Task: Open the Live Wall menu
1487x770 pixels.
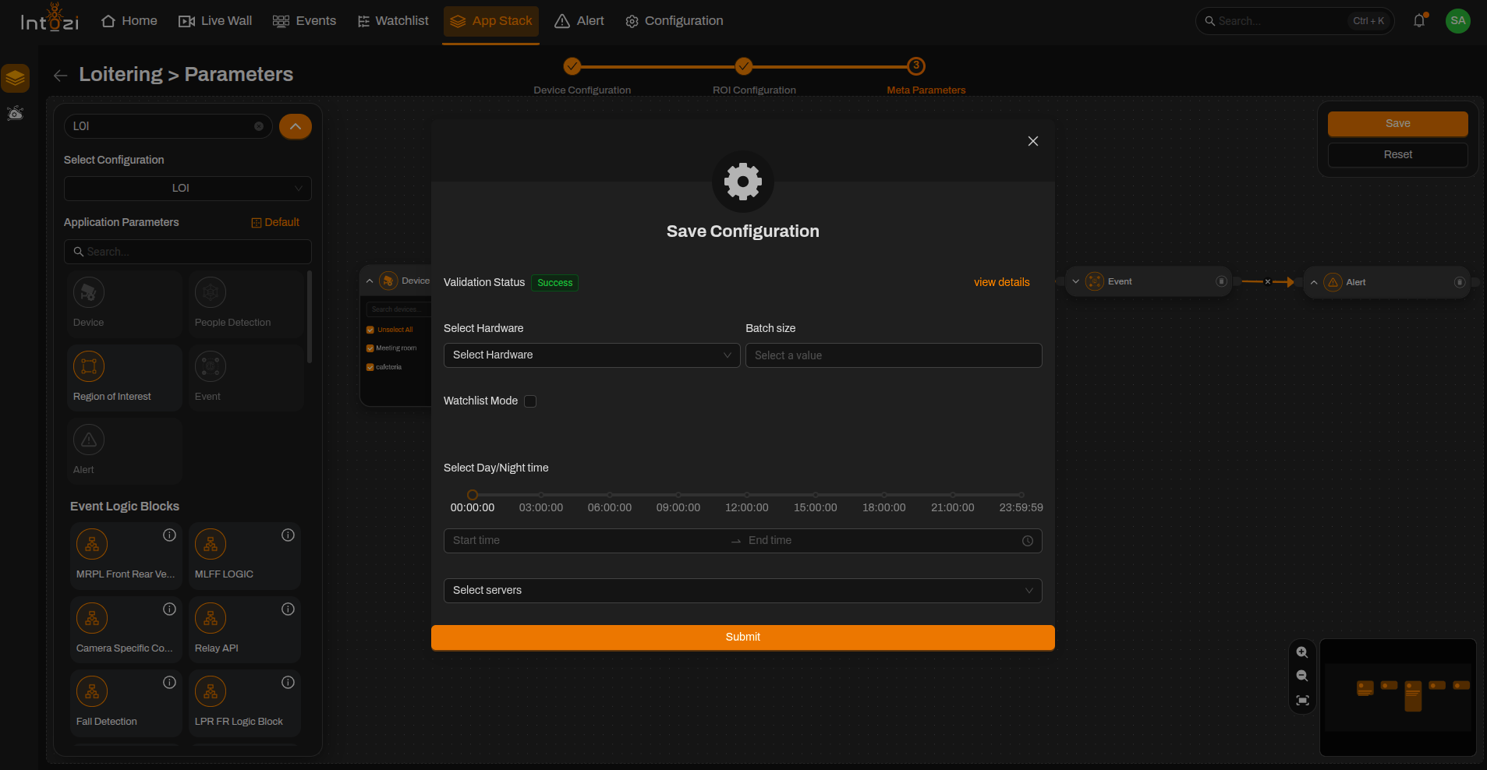Action: pyautogui.click(x=215, y=21)
